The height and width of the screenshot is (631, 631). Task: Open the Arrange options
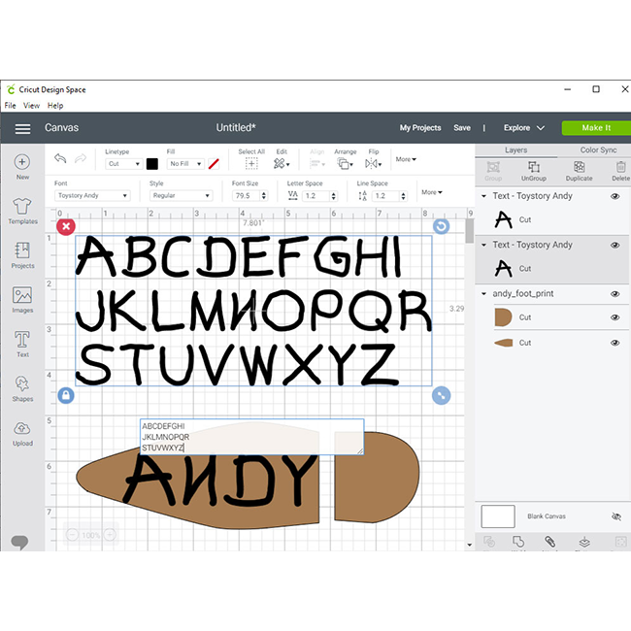346,163
